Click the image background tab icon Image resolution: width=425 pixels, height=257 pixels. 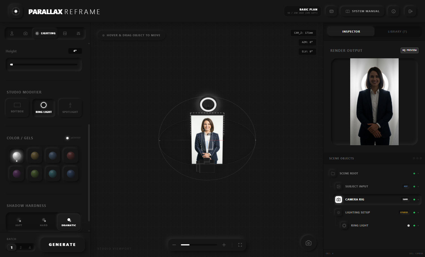(65, 33)
